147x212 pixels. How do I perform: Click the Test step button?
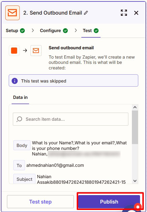pyautogui.click(x=40, y=202)
